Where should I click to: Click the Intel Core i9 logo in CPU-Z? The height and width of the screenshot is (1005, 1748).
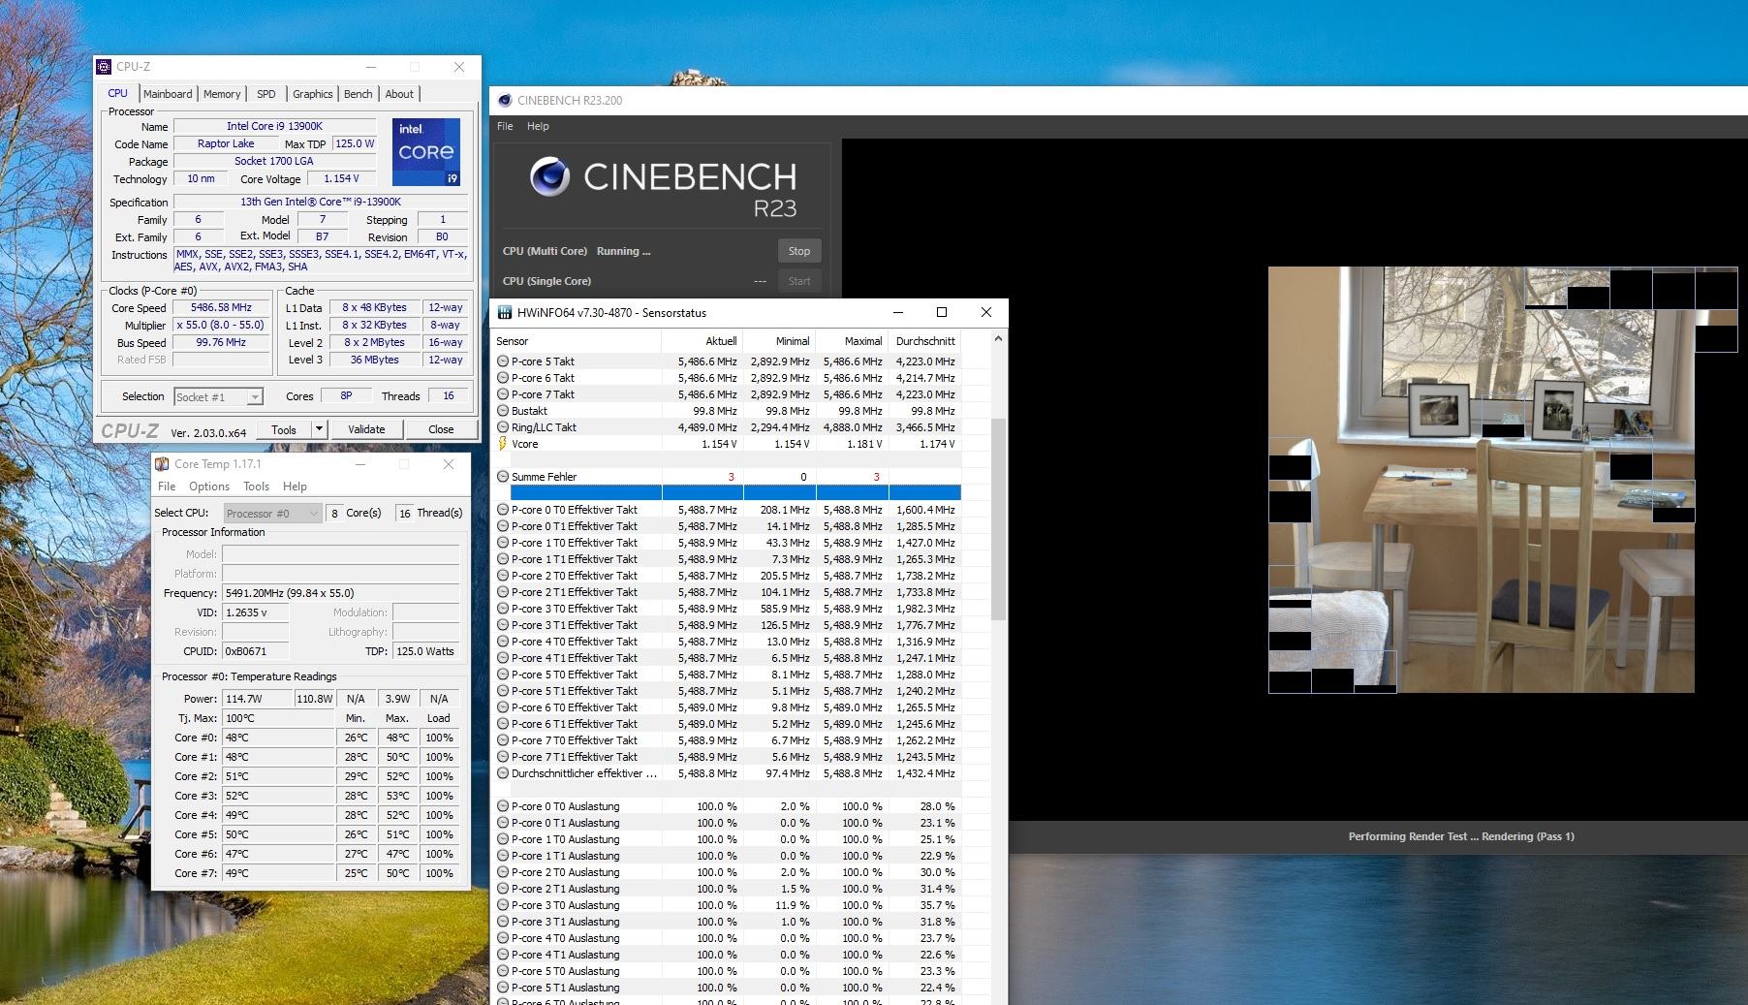click(426, 152)
